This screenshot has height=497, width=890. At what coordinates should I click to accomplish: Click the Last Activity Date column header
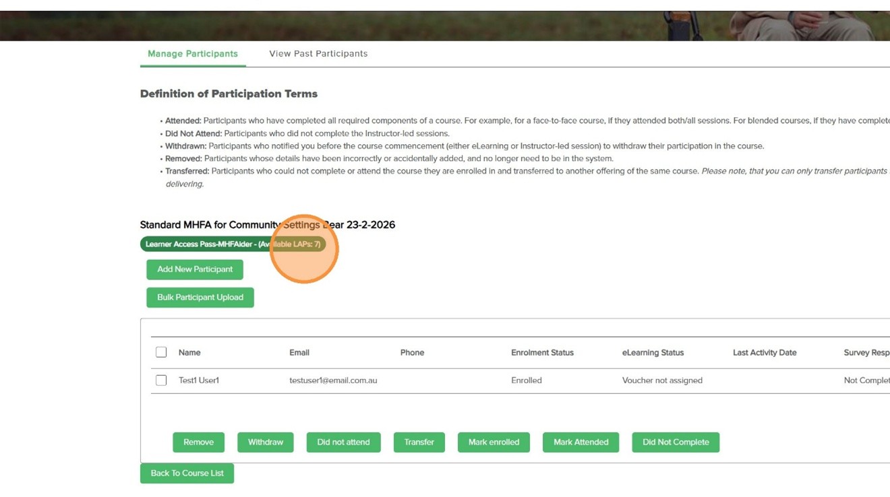[x=765, y=353]
